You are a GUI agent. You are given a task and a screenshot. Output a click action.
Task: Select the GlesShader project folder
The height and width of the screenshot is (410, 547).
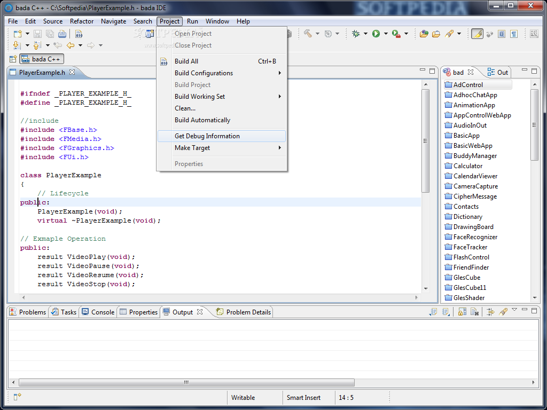tap(465, 298)
